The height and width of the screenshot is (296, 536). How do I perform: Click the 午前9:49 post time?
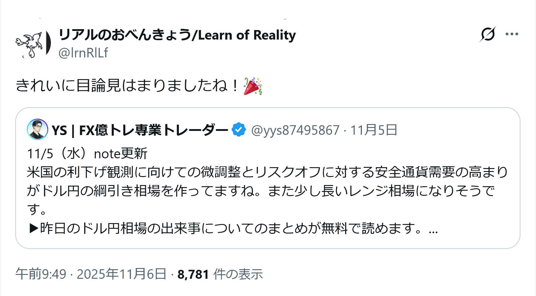tap(41, 274)
